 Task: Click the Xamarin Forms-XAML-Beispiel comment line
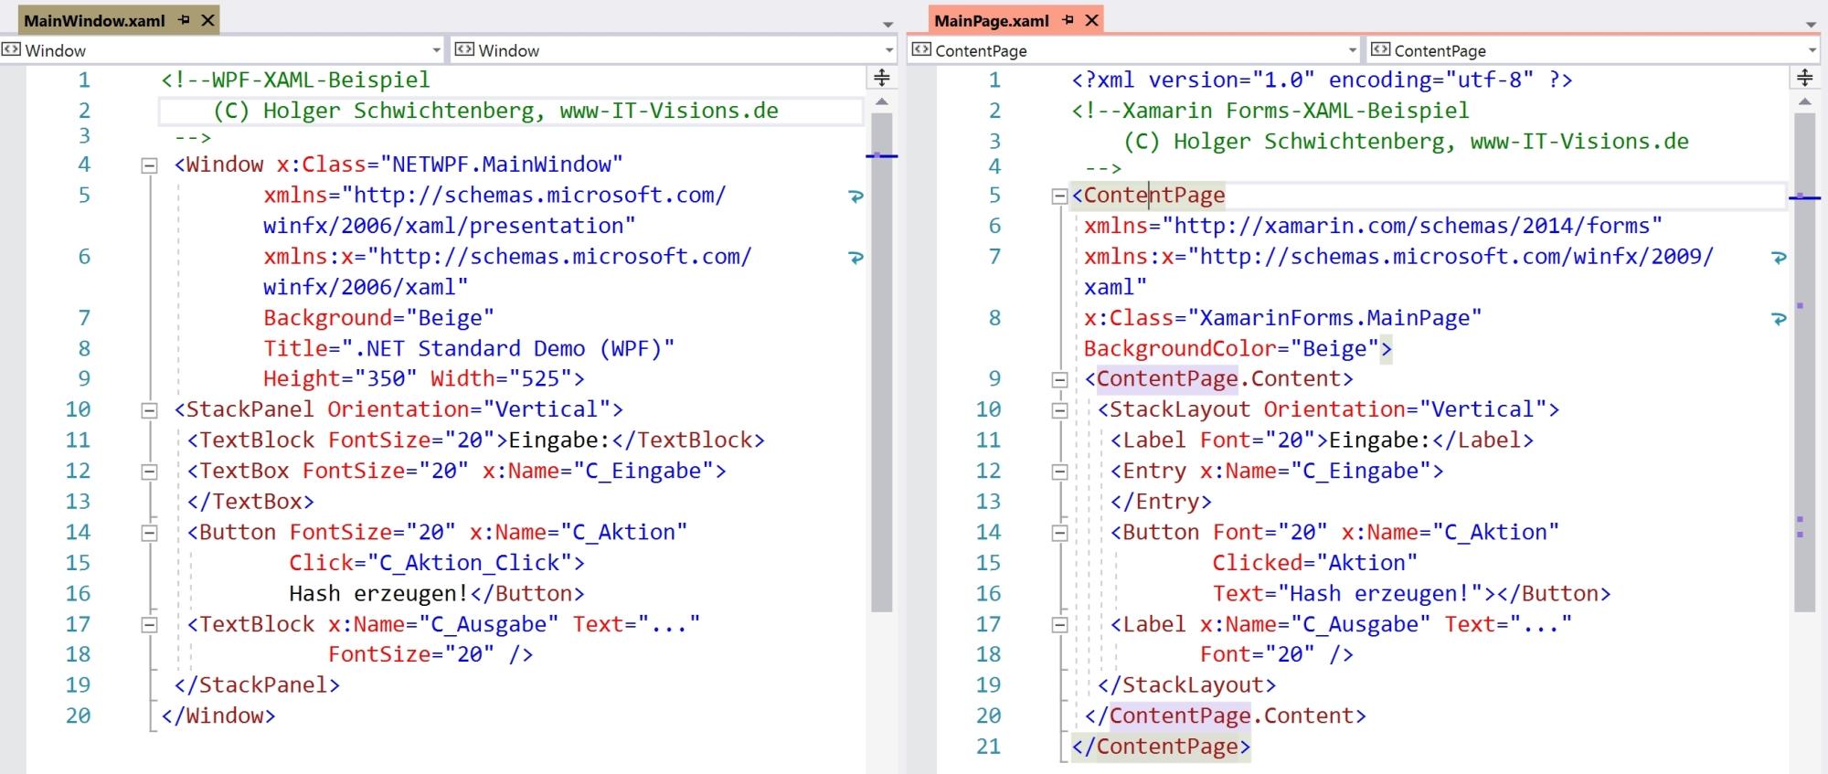tap(1270, 111)
